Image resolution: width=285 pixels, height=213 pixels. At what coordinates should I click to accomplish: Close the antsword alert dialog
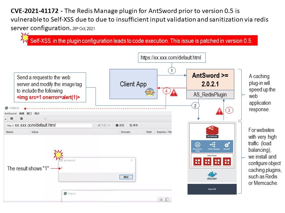(x=132, y=160)
